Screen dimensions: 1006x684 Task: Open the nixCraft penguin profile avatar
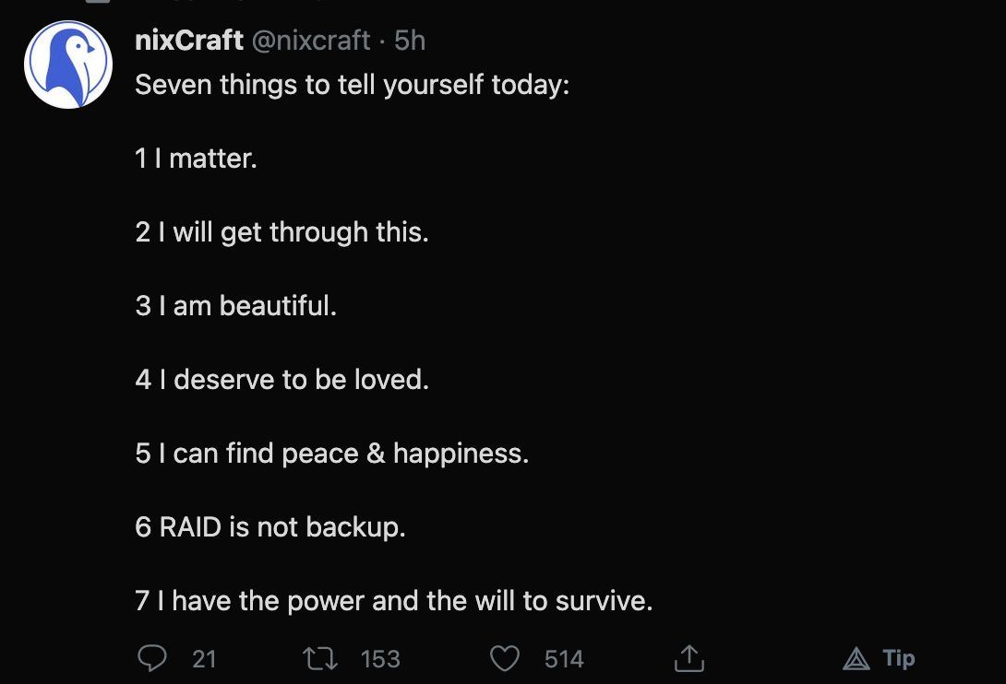point(68,65)
